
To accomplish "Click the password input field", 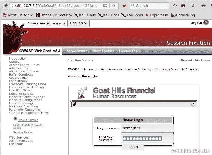I will [147, 138].
